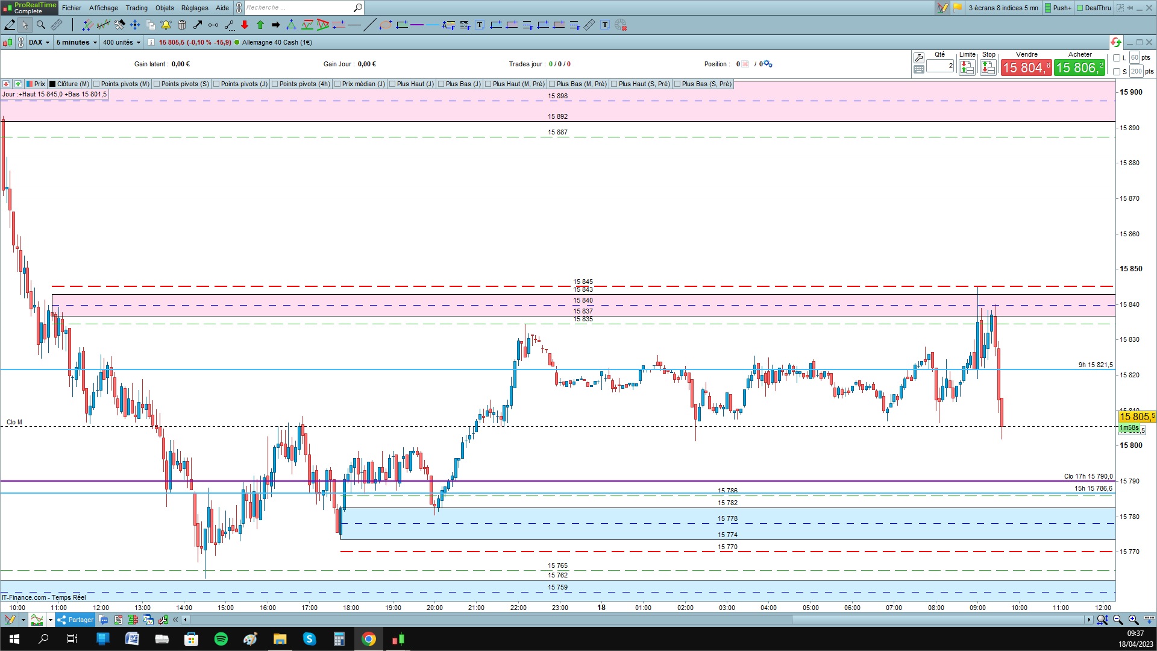Select the green up arrow tool
Viewport: 1157px width, 651px height.
point(260,25)
